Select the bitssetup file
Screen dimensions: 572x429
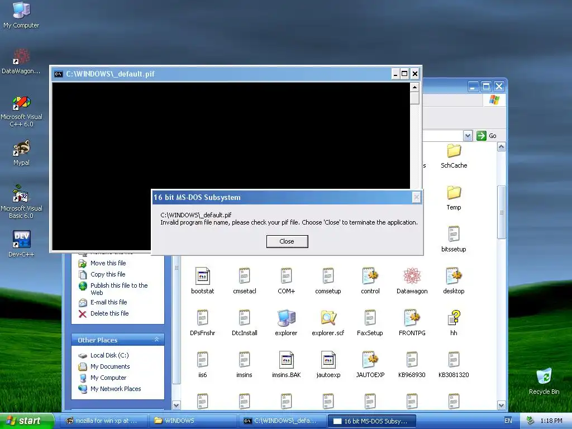(454, 240)
